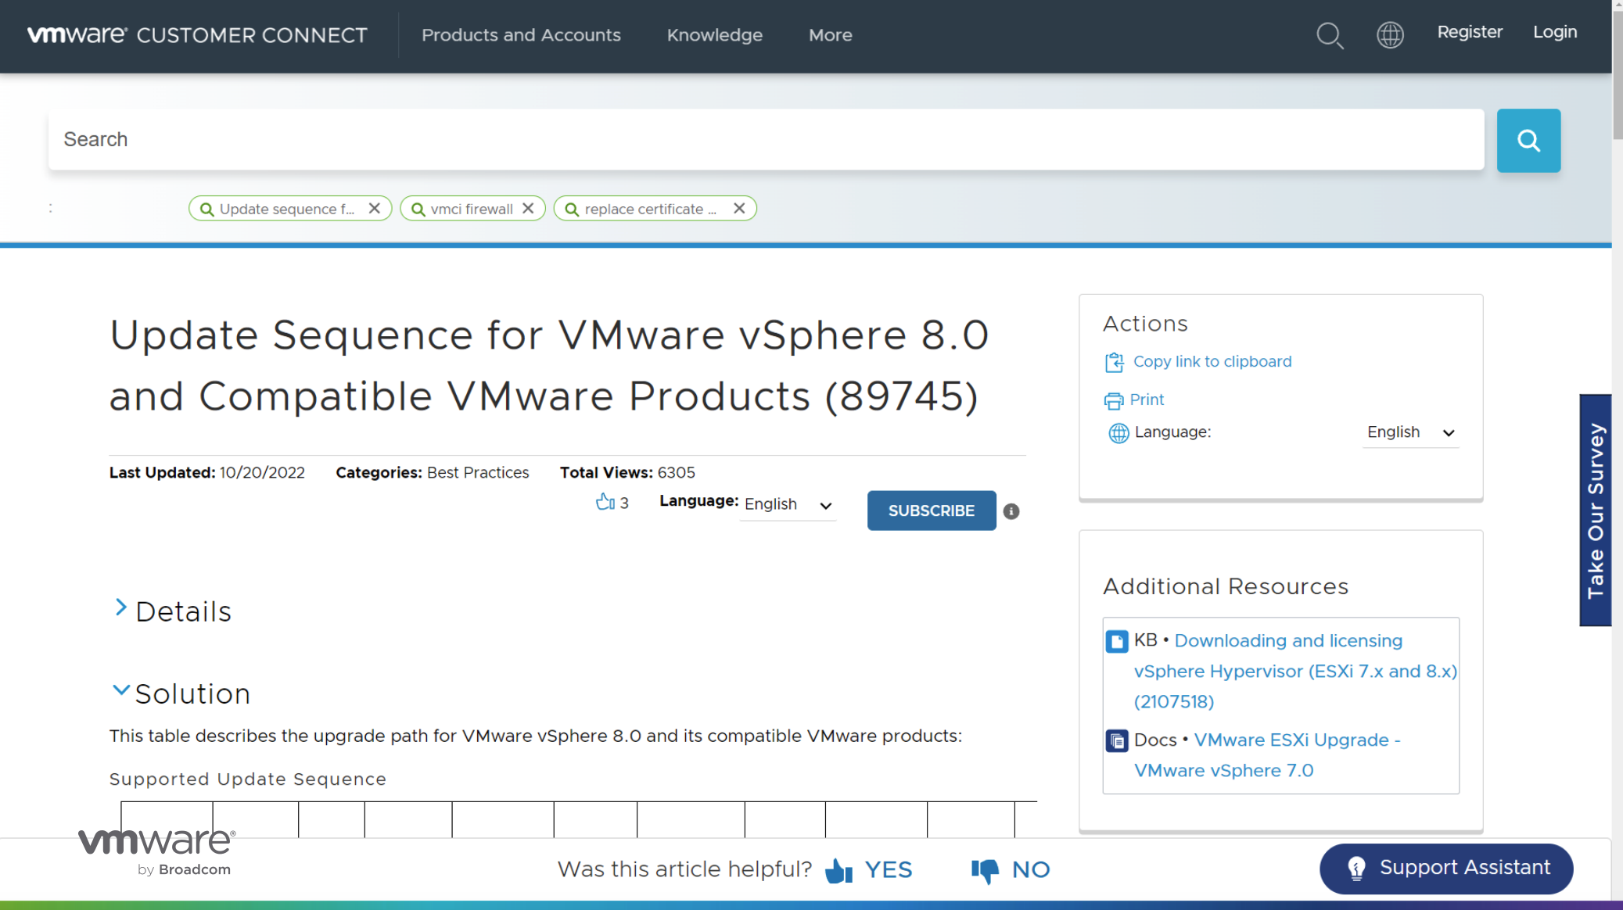Image resolution: width=1623 pixels, height=910 pixels.
Task: Remove the 'replace certificate' search chip
Action: point(739,209)
